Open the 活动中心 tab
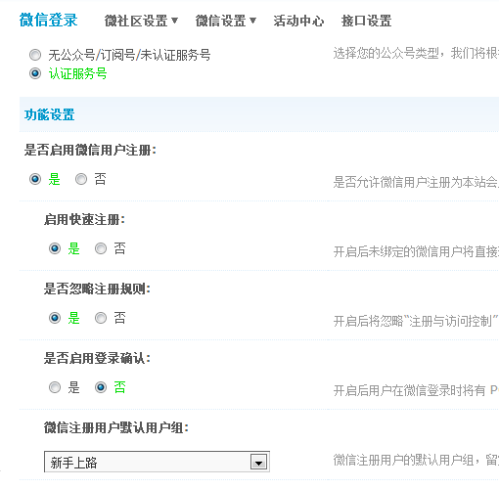The width and height of the screenshot is (499, 489). (x=298, y=21)
